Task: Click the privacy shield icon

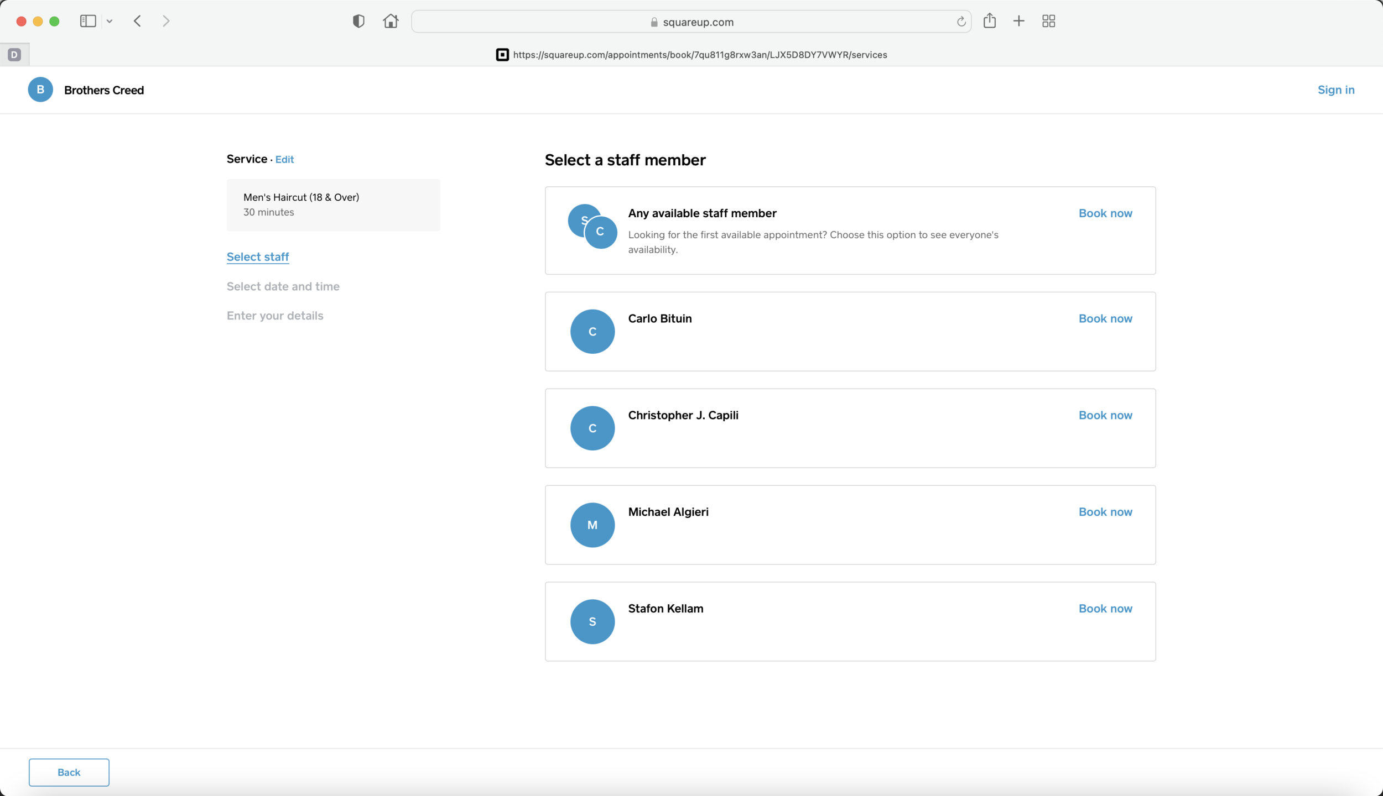Action: [x=358, y=21]
